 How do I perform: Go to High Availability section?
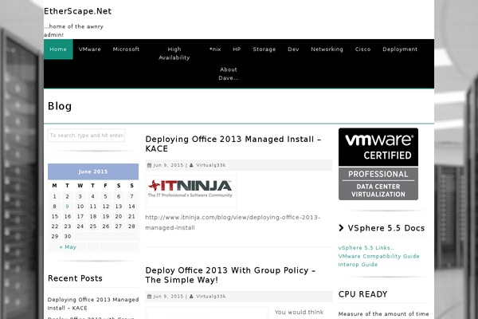pos(174,53)
